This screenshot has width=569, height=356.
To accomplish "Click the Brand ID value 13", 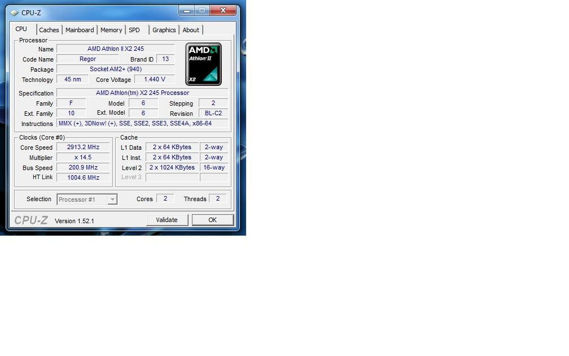I will click(165, 59).
